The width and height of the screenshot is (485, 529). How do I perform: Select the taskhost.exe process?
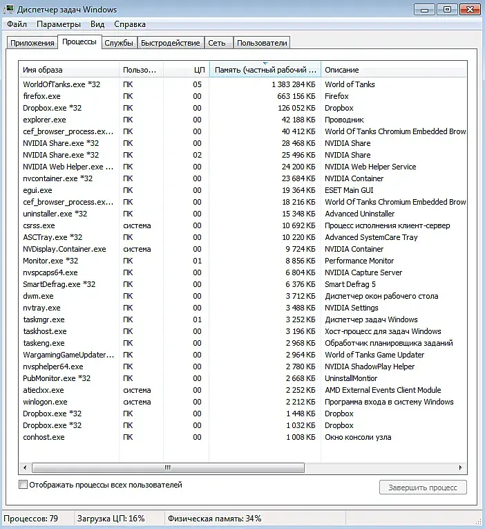click(242, 331)
